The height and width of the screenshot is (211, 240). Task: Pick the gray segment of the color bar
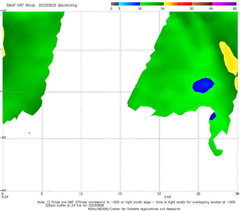point(115,4)
